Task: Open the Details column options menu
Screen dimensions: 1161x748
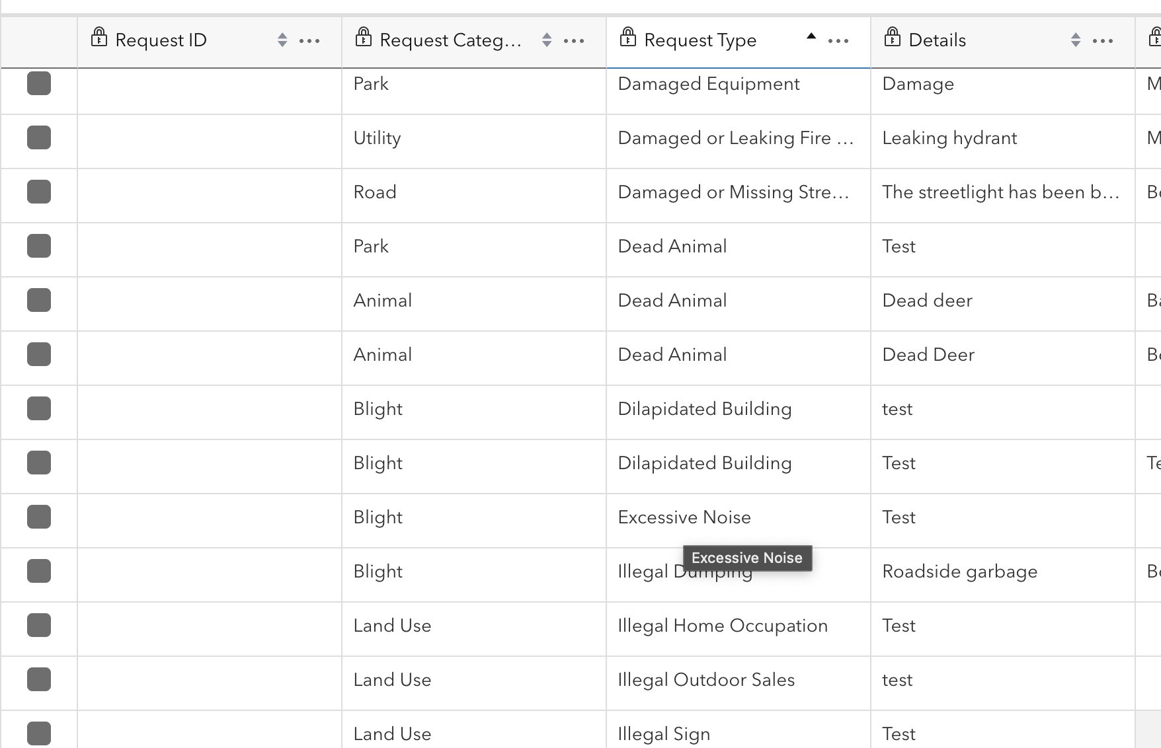Action: (x=1103, y=41)
